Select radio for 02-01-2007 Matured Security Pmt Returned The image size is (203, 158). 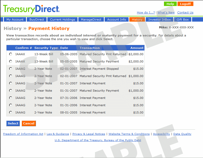pyautogui.click(x=11, y=76)
